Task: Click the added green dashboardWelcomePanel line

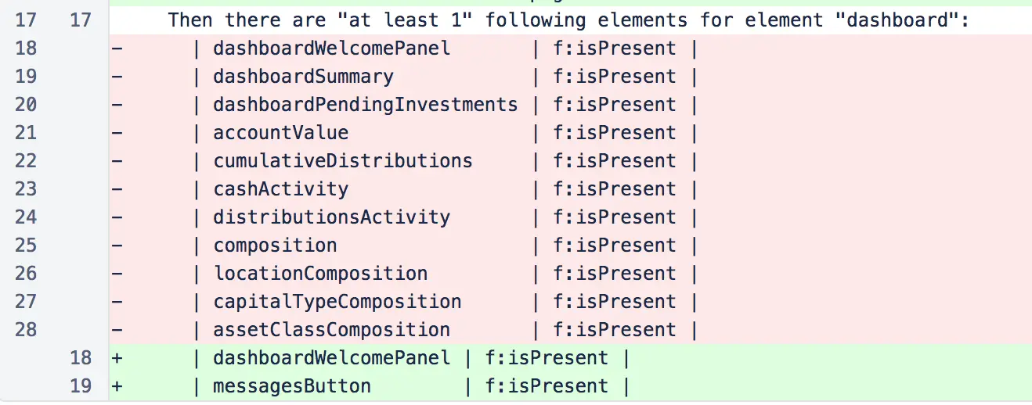Action: (x=331, y=358)
